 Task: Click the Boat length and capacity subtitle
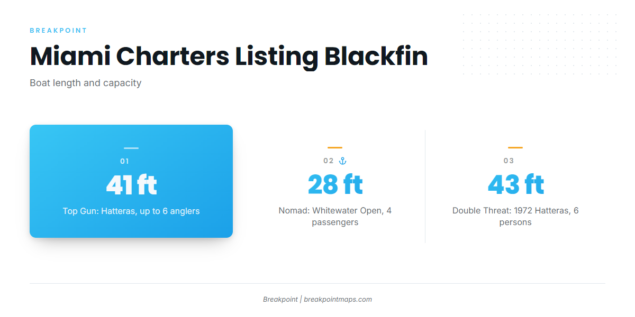pos(86,83)
